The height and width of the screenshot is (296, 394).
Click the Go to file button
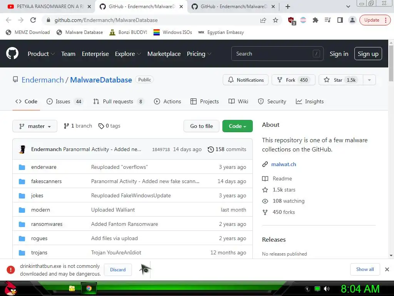[x=201, y=126]
